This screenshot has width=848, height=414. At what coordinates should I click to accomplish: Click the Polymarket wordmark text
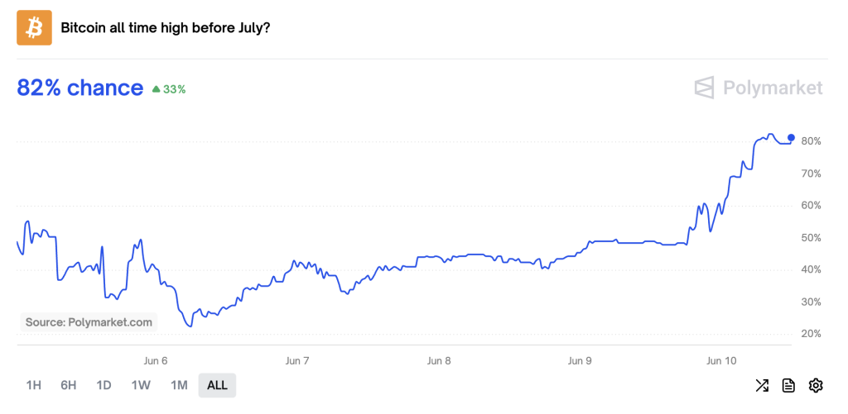pyautogui.click(x=773, y=88)
